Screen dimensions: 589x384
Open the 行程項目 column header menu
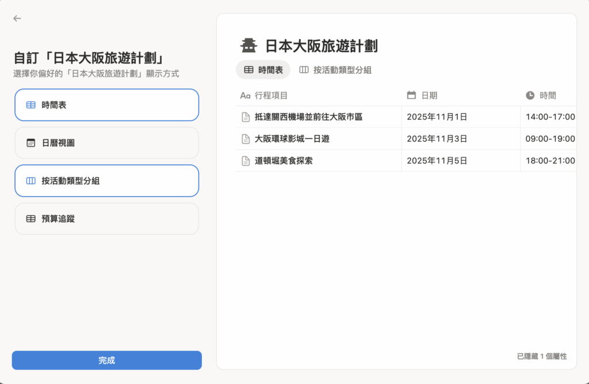coord(271,95)
